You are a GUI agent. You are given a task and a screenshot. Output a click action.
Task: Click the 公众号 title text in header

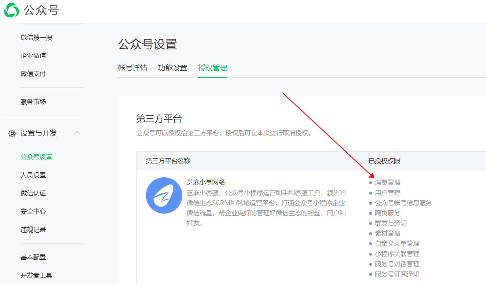pyautogui.click(x=41, y=11)
